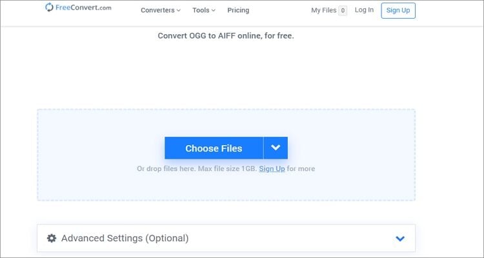This screenshot has width=484, height=258.
Task: Click the Choose Files button
Action: pyautogui.click(x=214, y=148)
